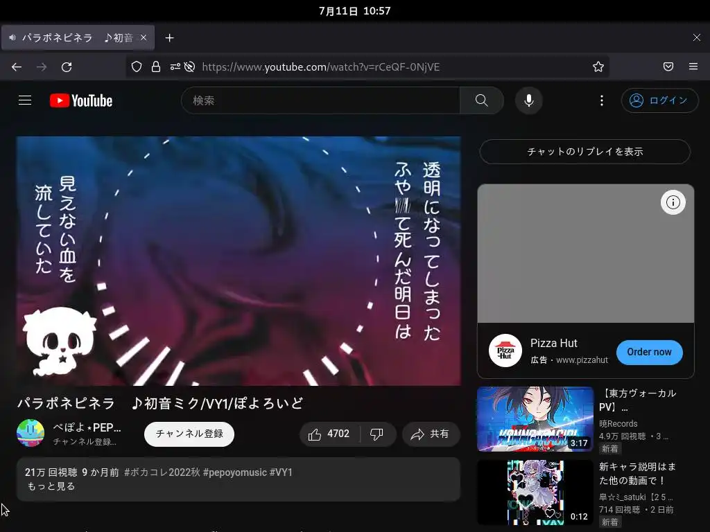Subscribe via チャンネル登録 button
Image resolution: width=710 pixels, height=532 pixels.
(x=189, y=434)
